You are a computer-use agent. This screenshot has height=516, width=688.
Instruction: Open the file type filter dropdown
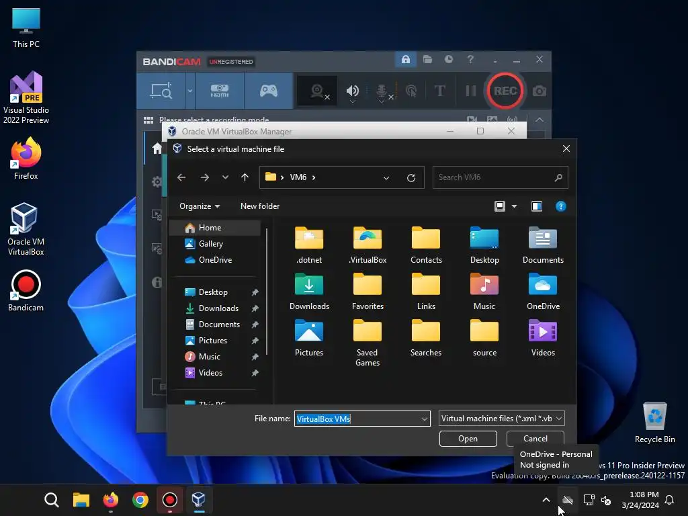[501, 419]
